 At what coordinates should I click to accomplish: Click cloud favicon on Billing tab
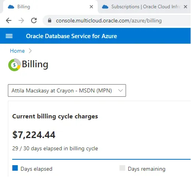11,7
